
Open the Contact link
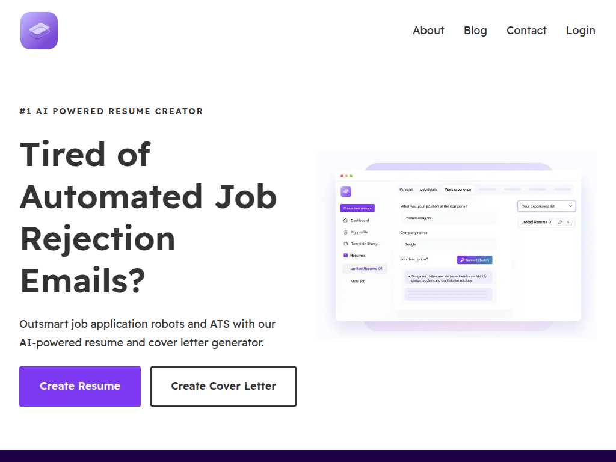[x=526, y=31]
